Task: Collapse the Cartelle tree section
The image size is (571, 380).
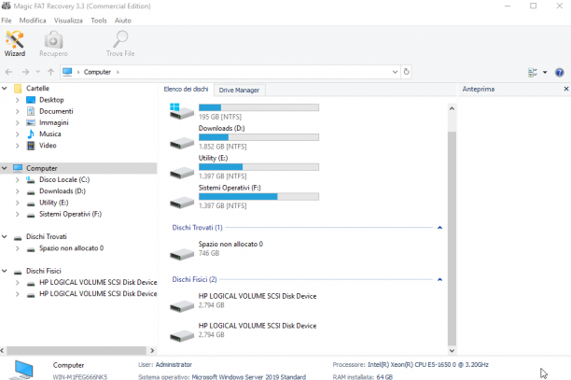Action: point(5,88)
